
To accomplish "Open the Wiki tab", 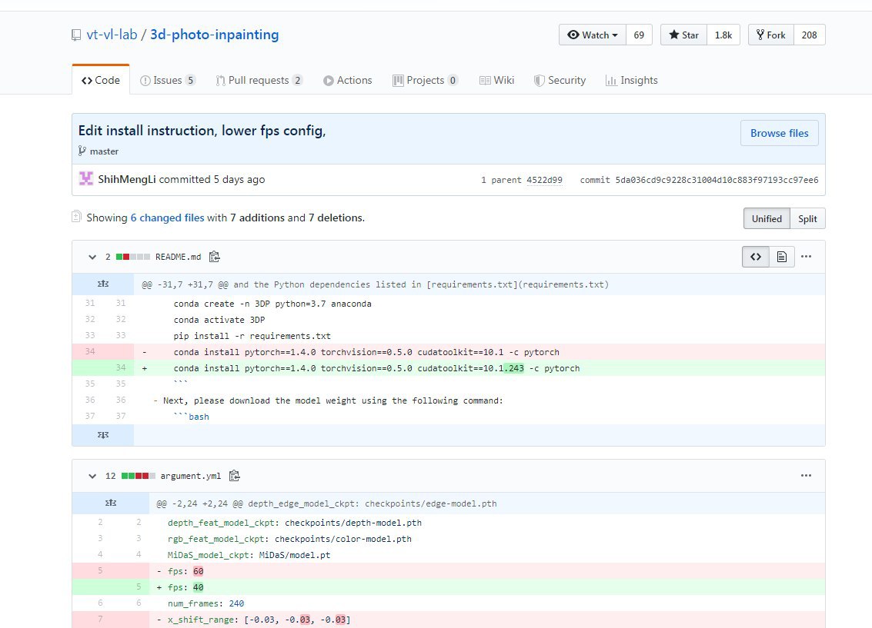I will point(496,81).
